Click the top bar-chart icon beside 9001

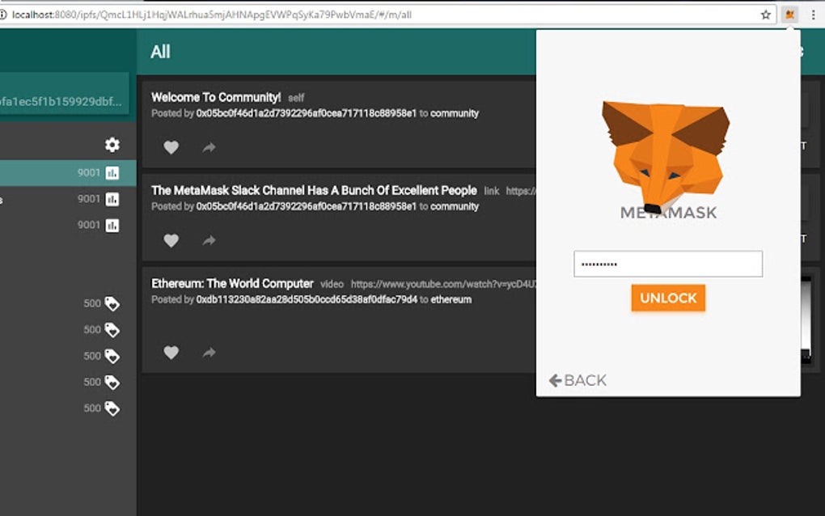(113, 172)
